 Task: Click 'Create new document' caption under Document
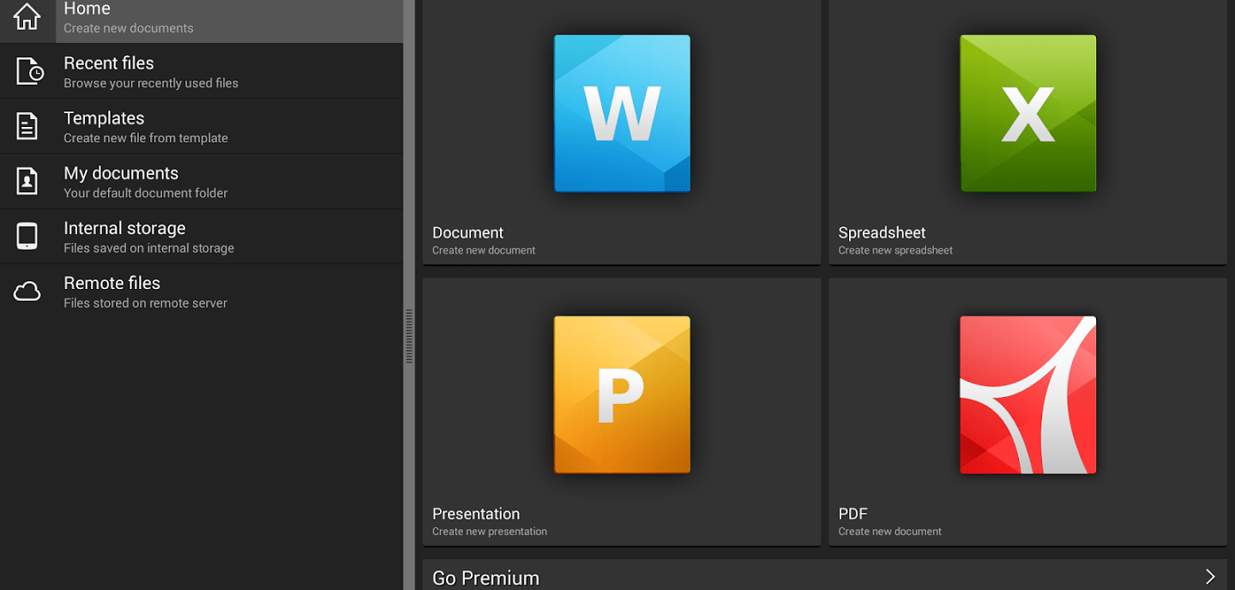click(484, 250)
